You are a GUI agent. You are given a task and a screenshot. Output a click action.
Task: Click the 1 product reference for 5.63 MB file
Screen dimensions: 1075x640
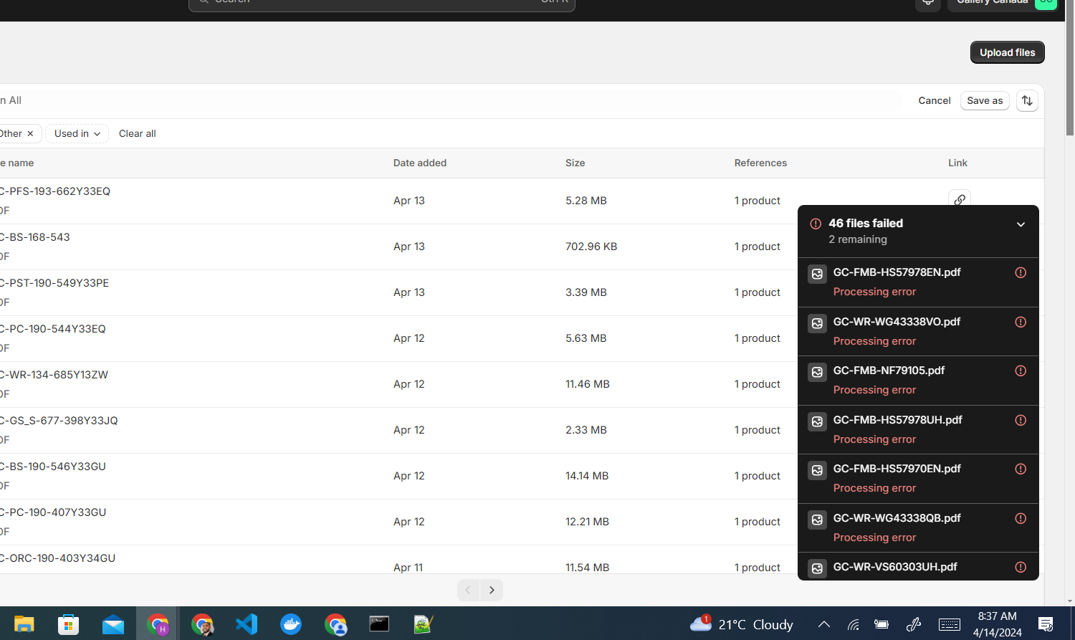(758, 338)
